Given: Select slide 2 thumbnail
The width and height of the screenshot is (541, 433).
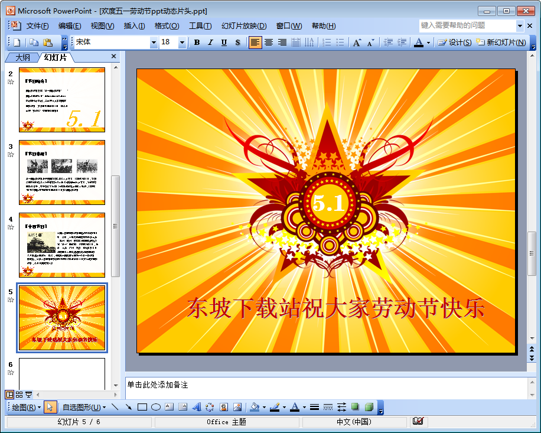Looking at the screenshot, I should pos(62,100).
